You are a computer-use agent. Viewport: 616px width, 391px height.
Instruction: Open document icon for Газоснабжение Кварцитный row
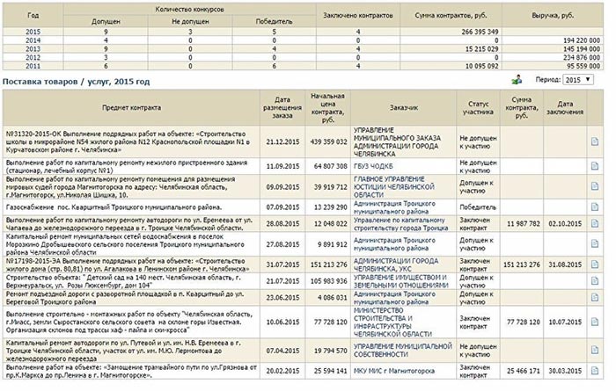coord(595,207)
